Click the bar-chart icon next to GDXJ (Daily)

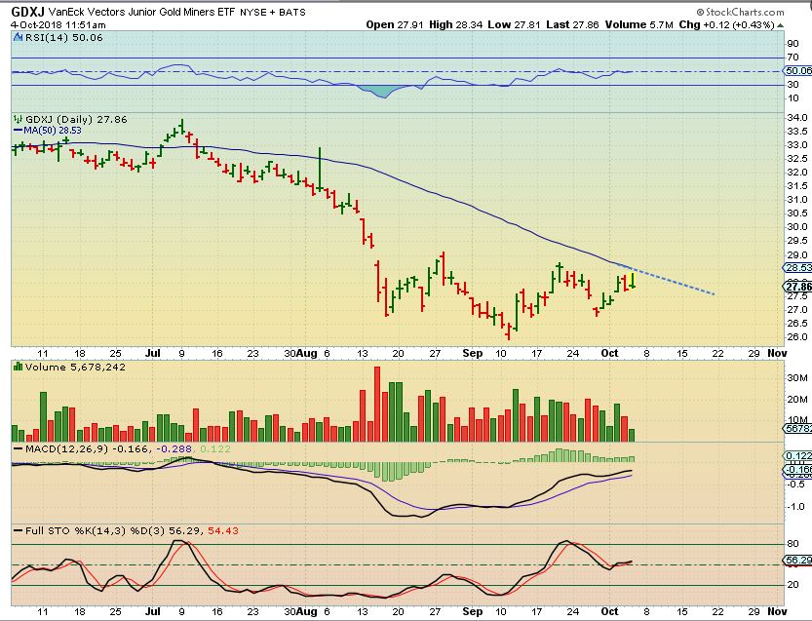pos(19,119)
